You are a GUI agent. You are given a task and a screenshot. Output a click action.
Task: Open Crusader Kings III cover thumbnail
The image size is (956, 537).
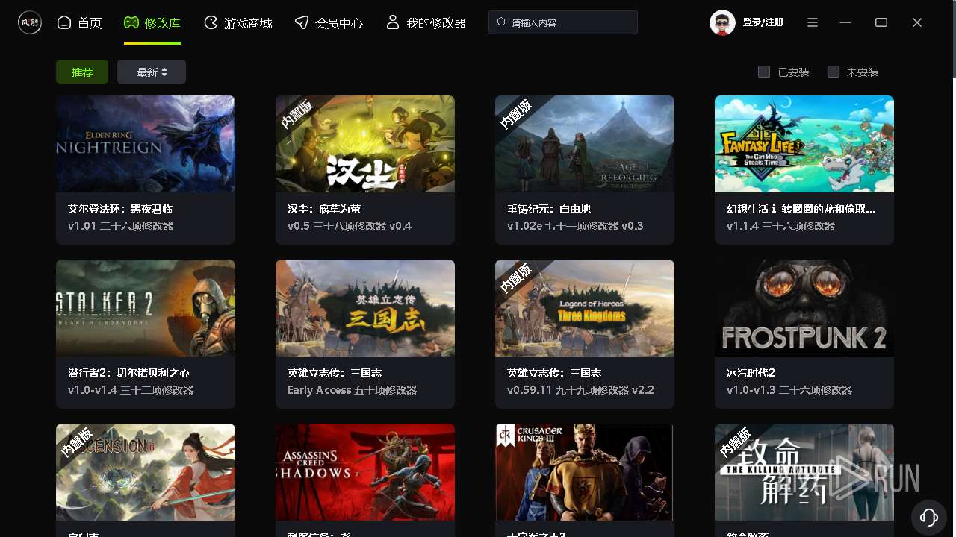point(585,472)
